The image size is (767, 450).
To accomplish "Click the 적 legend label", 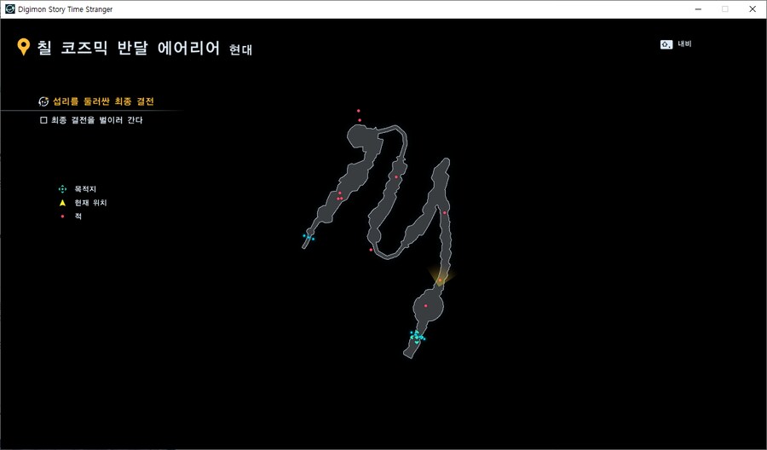I will pos(78,216).
